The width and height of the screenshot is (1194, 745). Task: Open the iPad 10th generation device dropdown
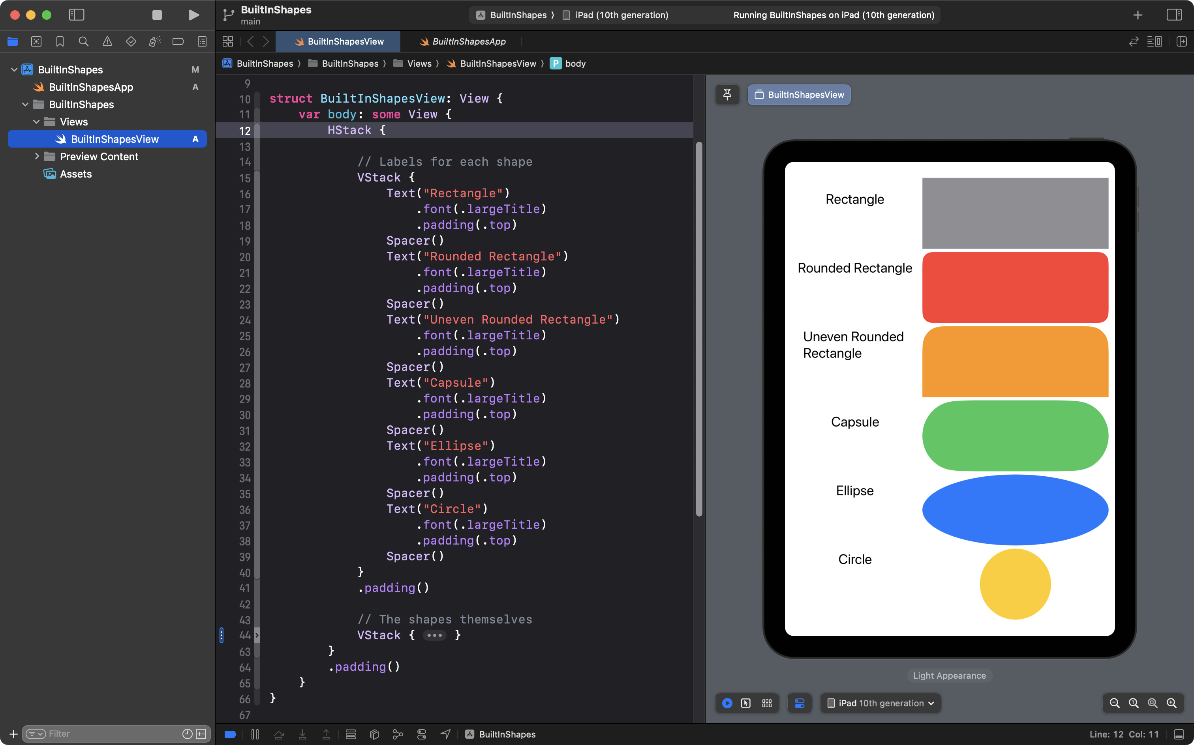click(880, 703)
